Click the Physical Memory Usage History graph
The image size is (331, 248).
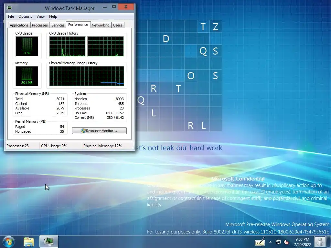pyautogui.click(x=87, y=76)
